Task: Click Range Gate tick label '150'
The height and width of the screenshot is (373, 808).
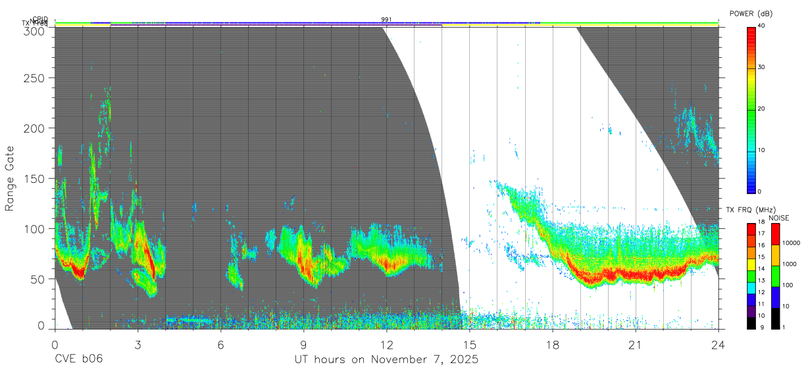Action: pyautogui.click(x=35, y=178)
